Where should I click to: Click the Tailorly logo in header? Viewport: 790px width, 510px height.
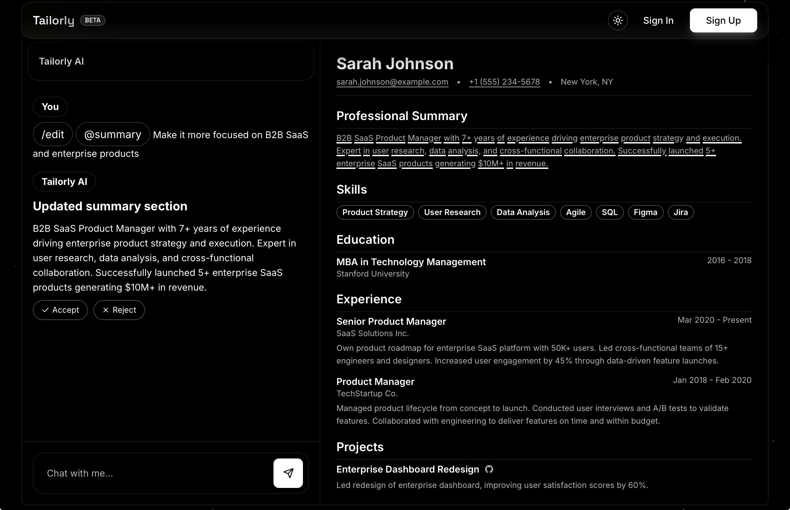coord(54,20)
